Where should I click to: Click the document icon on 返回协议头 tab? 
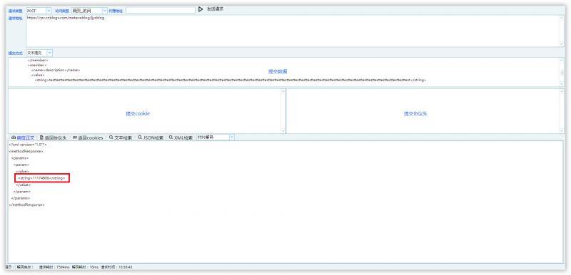41,137
